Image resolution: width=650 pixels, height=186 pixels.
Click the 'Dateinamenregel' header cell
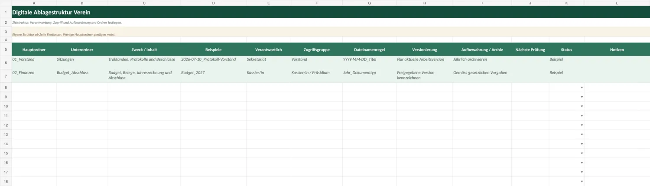click(x=369, y=50)
